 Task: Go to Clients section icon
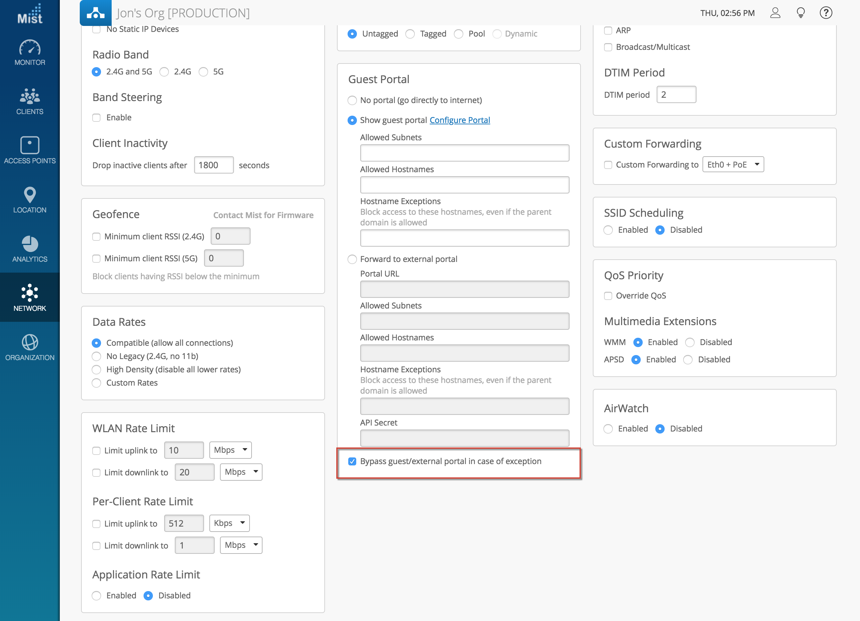pos(30,97)
